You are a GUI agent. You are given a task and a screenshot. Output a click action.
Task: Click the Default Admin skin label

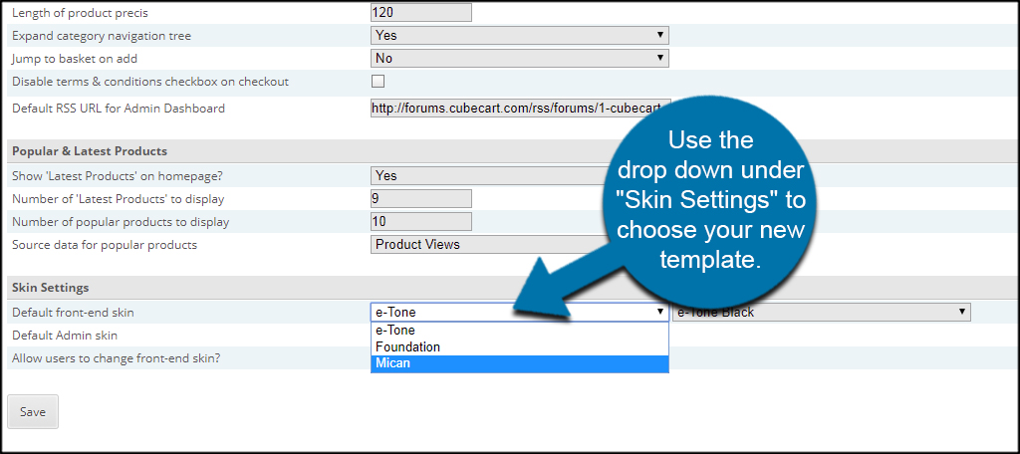(x=65, y=336)
